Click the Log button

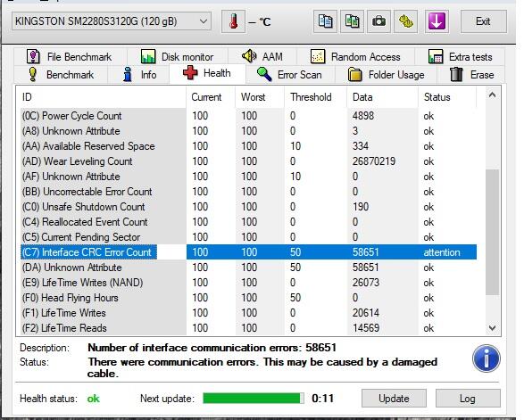coord(468,399)
